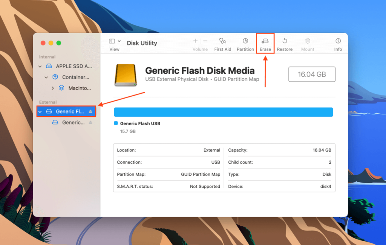Mount the selected volume
Screen dimensions: 386x245
(x=308, y=41)
